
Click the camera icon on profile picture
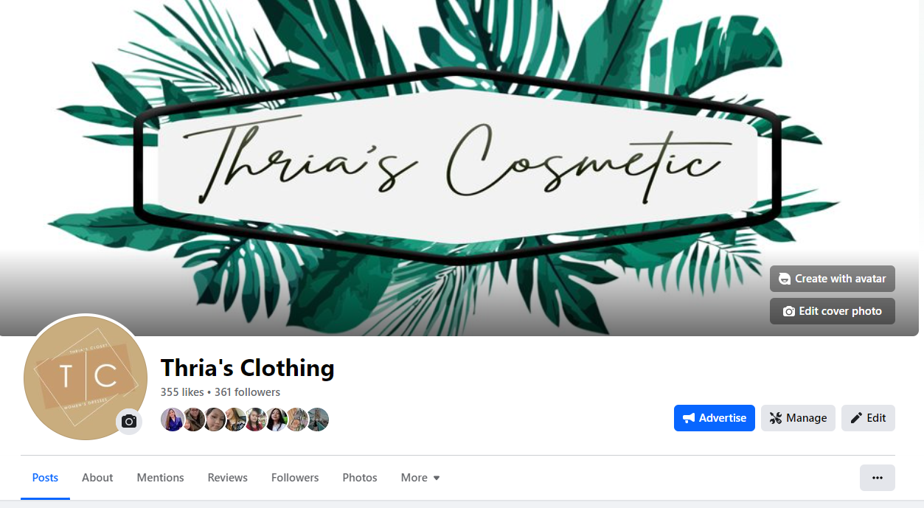(x=129, y=421)
